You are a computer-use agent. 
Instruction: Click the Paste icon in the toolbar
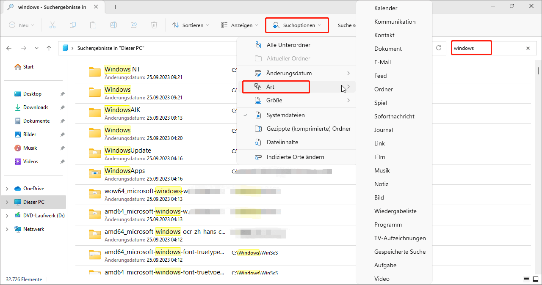point(93,25)
